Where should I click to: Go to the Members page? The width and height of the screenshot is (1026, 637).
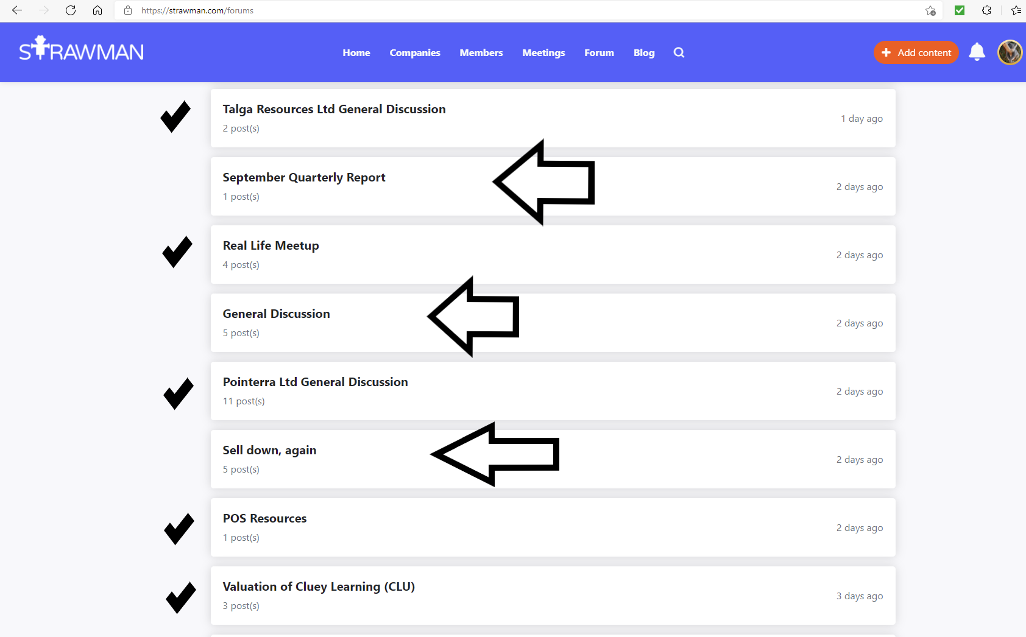(481, 53)
